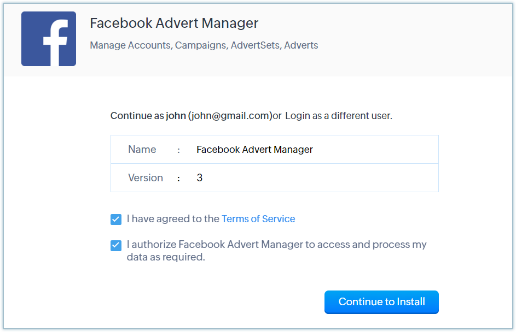Image resolution: width=516 pixels, height=332 pixels.
Task: Click the Name field label
Action: click(x=142, y=150)
